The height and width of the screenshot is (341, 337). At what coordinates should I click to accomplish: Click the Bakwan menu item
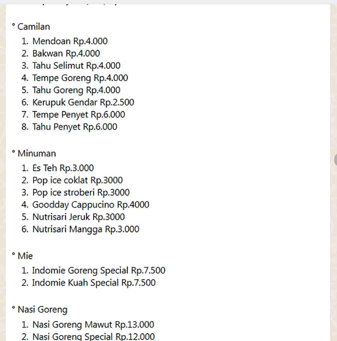[66, 53]
